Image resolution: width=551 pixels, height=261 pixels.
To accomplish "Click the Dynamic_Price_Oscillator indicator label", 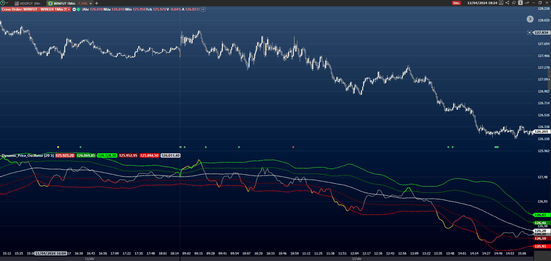I will 28,156.
